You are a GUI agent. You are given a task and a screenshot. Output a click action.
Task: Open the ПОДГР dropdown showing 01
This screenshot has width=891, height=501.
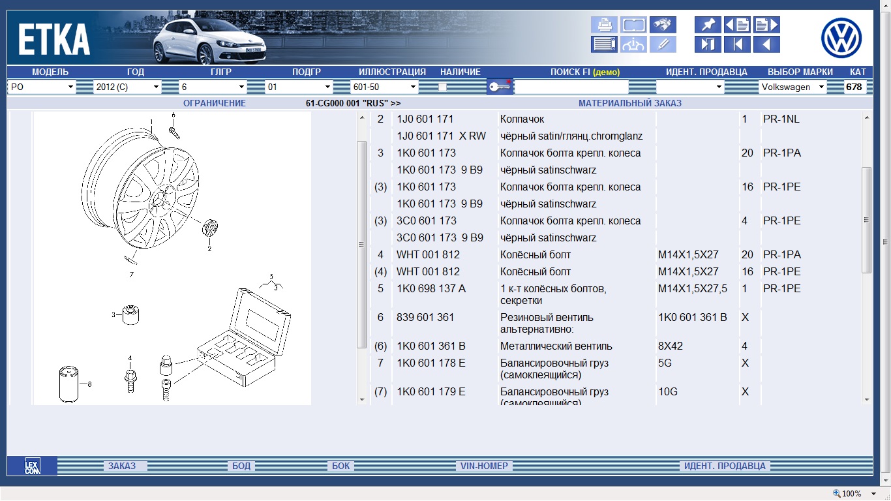point(299,87)
